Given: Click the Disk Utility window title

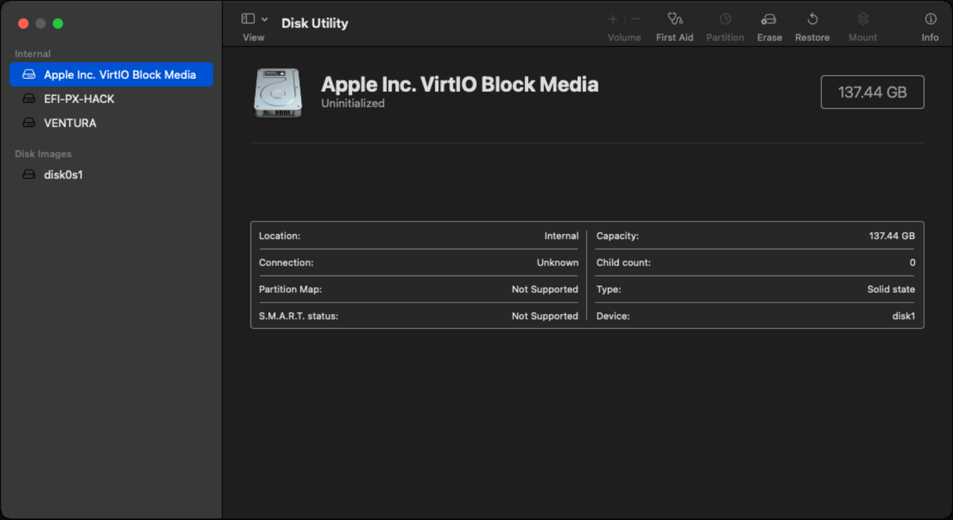Looking at the screenshot, I should coord(314,23).
